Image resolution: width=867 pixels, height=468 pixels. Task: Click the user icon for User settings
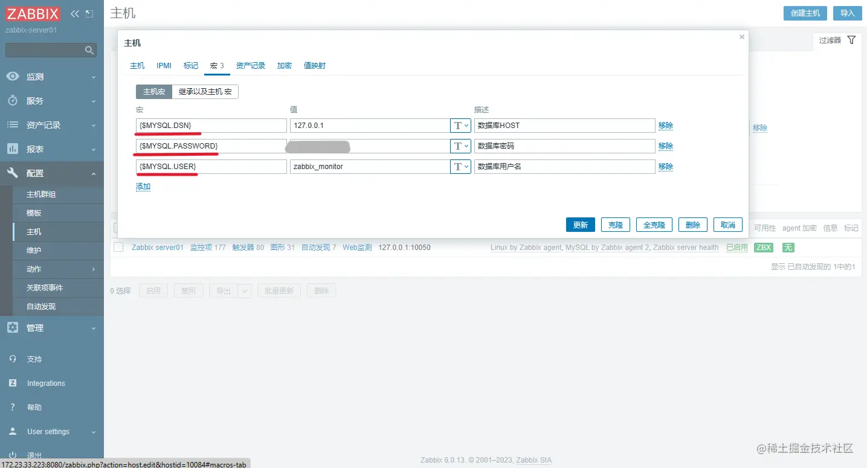13,432
